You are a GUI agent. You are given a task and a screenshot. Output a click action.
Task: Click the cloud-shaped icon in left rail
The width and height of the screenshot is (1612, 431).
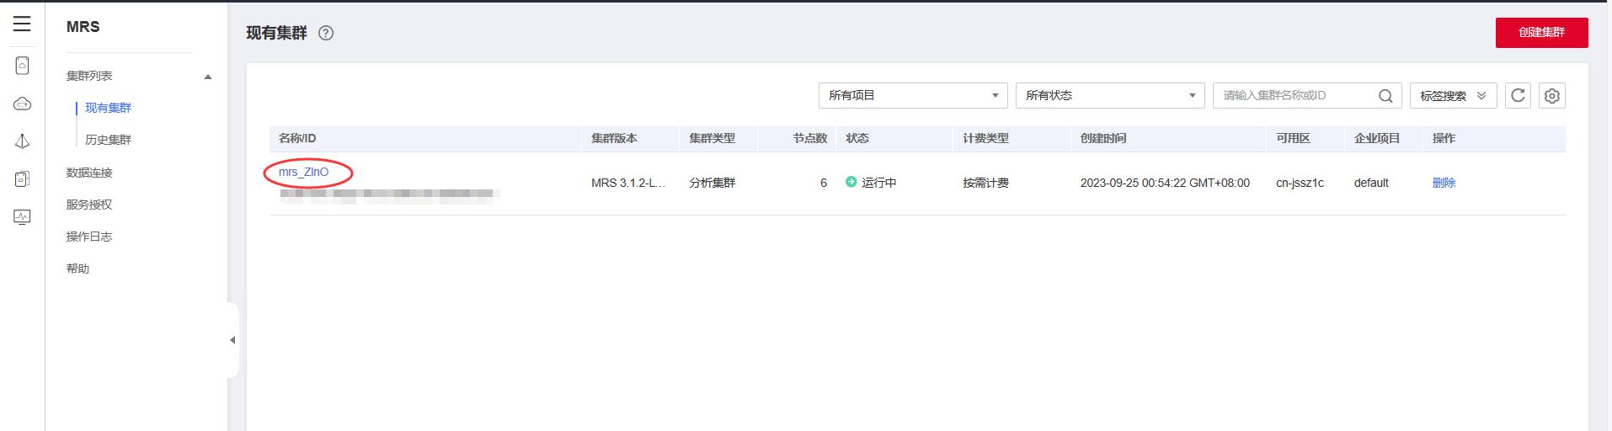(23, 104)
